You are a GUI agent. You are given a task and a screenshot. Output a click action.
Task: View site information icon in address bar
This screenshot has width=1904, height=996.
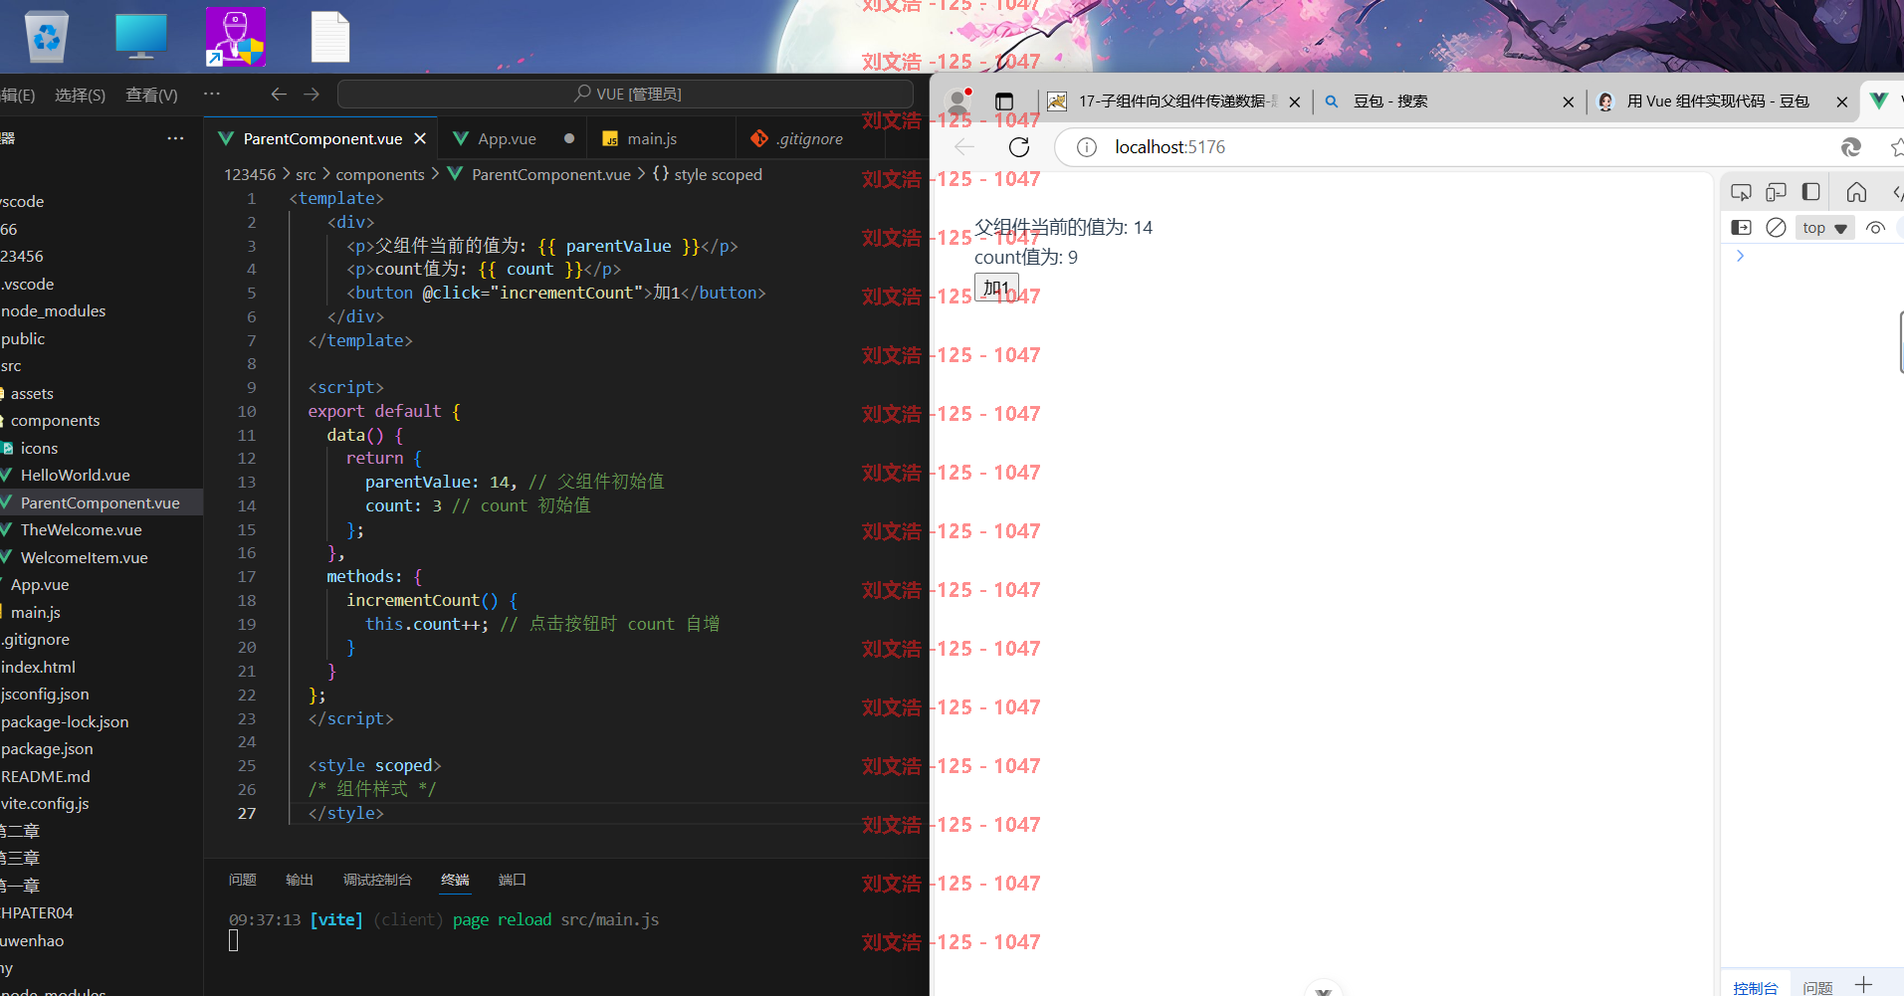(x=1087, y=147)
